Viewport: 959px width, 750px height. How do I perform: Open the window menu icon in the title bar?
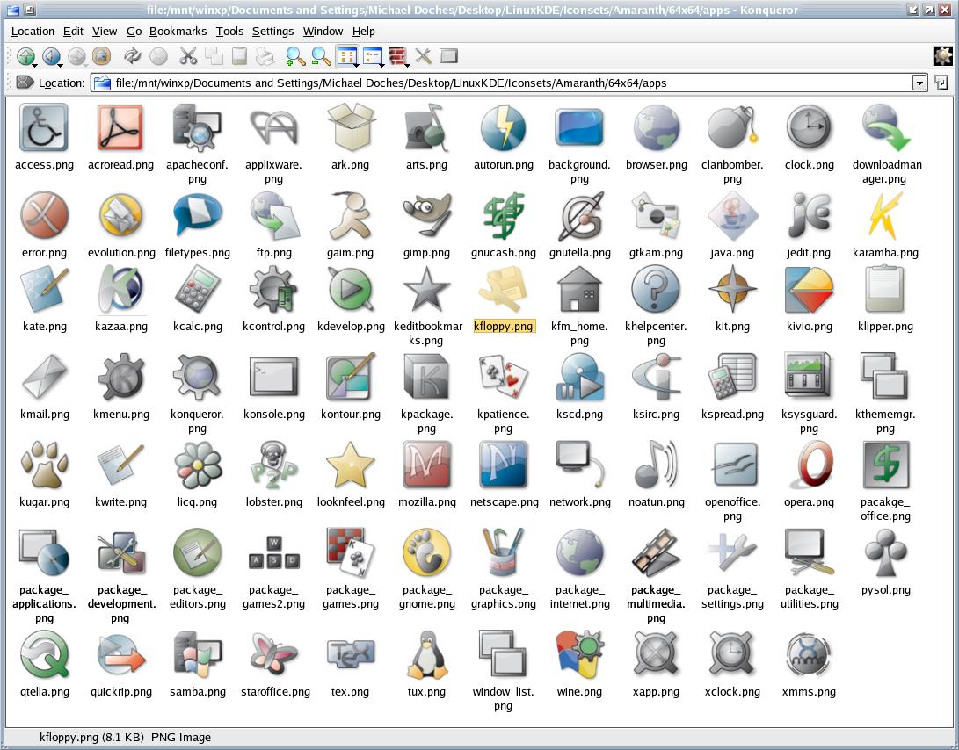tap(13, 10)
